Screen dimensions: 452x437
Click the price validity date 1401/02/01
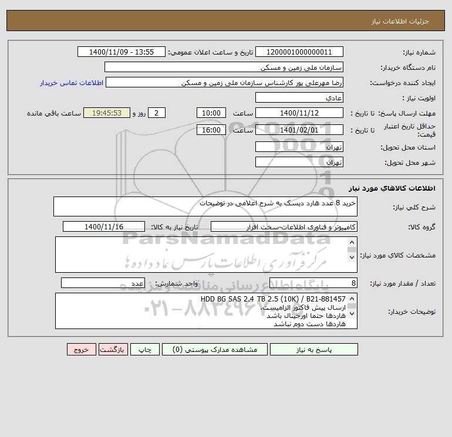point(299,130)
